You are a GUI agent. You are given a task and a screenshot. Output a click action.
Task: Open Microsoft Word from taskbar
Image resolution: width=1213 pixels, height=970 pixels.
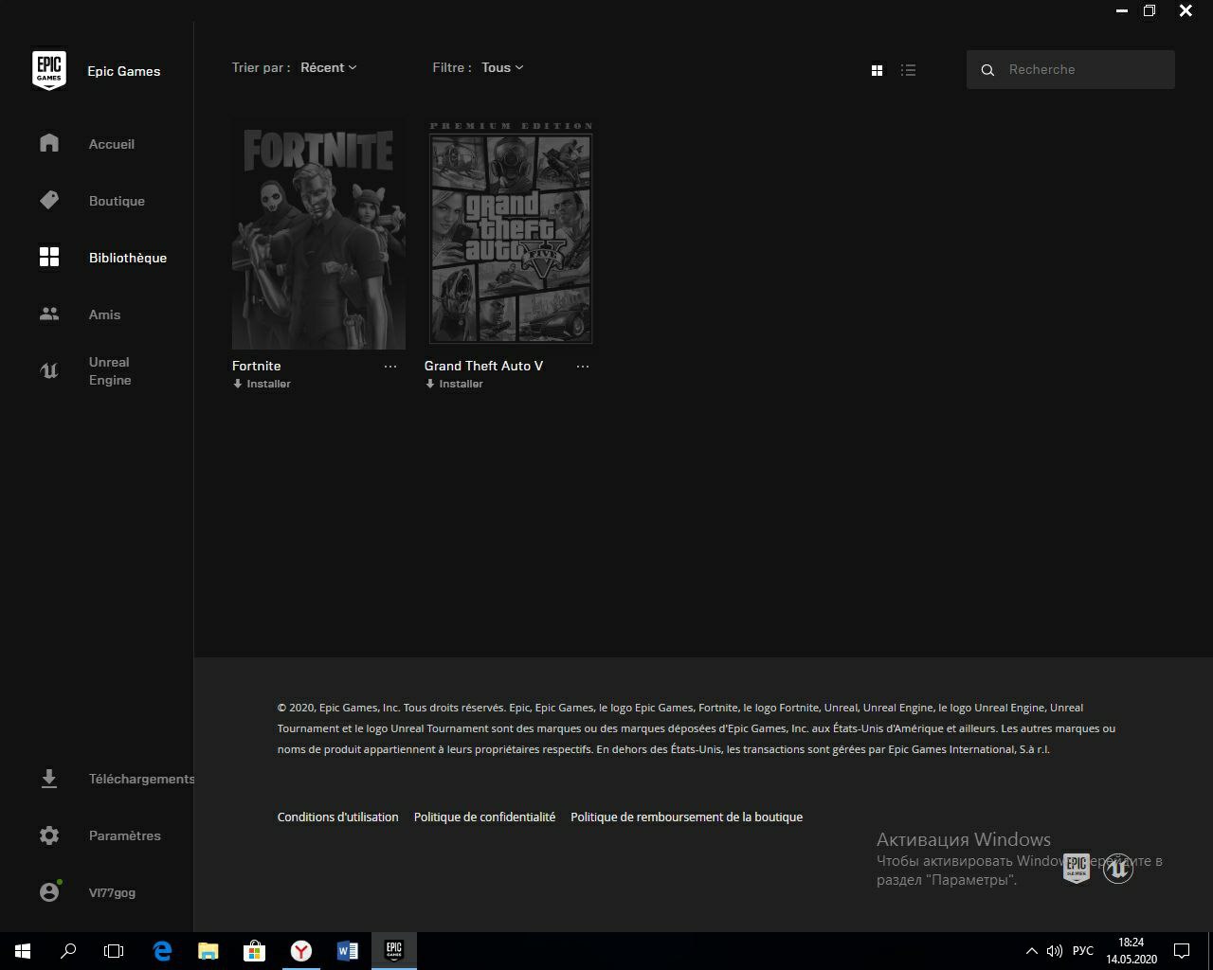[347, 950]
